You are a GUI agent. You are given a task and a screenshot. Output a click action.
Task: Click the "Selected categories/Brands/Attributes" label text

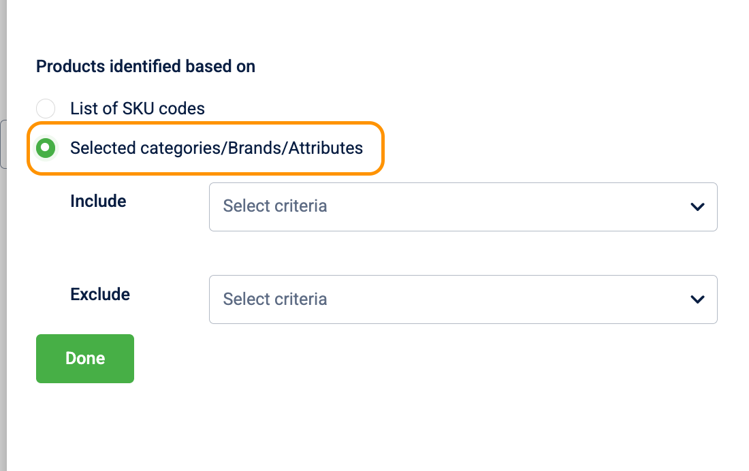point(217,148)
